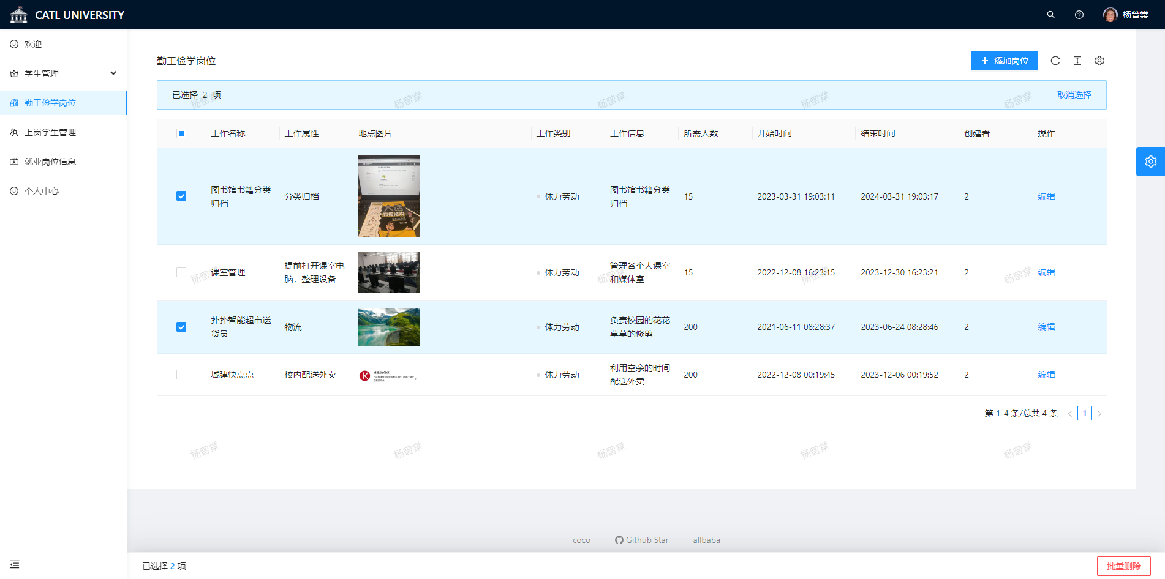
Task: Open the mountain lake photo thumbnail
Action: coord(389,327)
